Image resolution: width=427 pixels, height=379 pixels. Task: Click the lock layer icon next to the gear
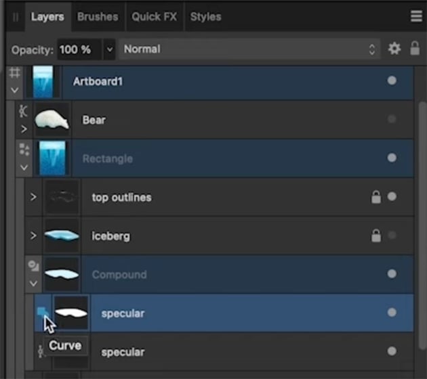[415, 49]
